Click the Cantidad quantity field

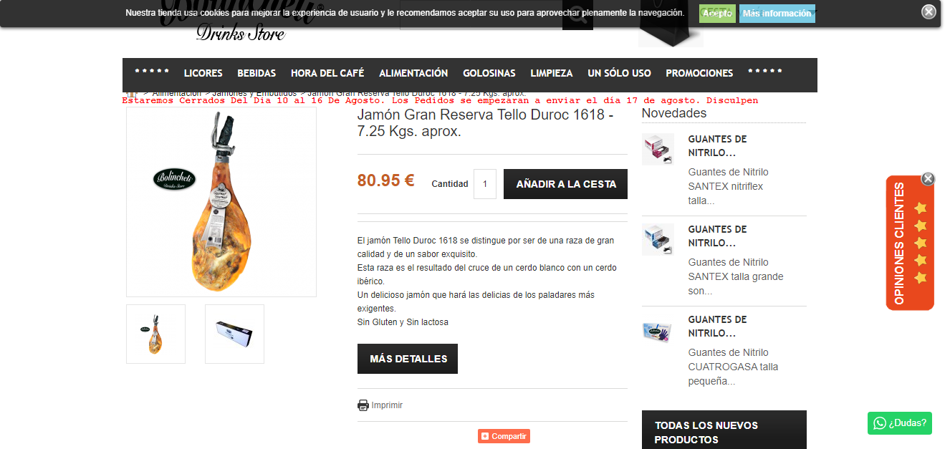tap(485, 184)
